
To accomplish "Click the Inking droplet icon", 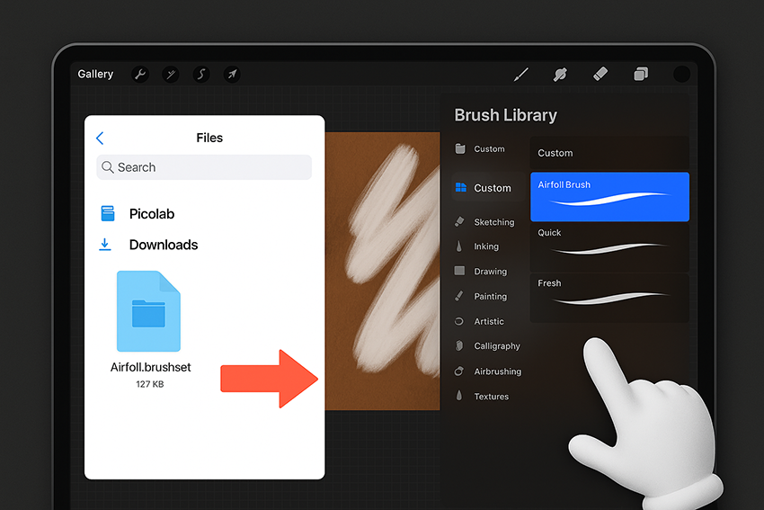I will point(459,246).
